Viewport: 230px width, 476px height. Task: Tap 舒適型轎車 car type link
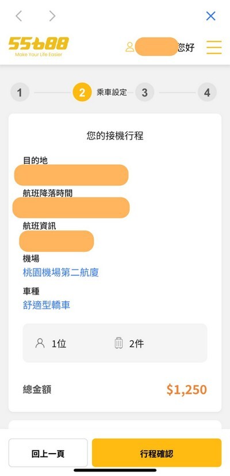click(47, 305)
